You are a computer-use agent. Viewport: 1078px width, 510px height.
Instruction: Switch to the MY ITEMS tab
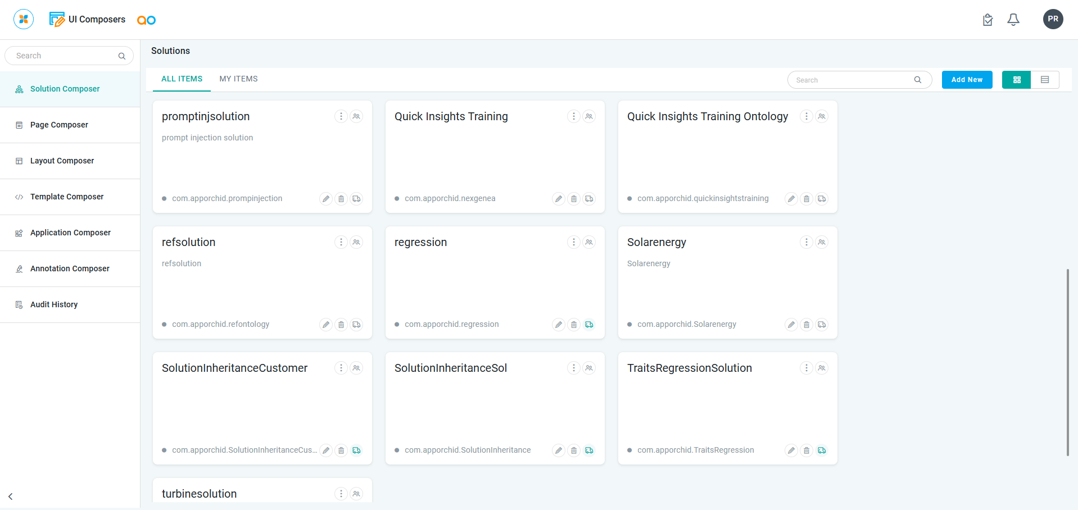(x=238, y=79)
